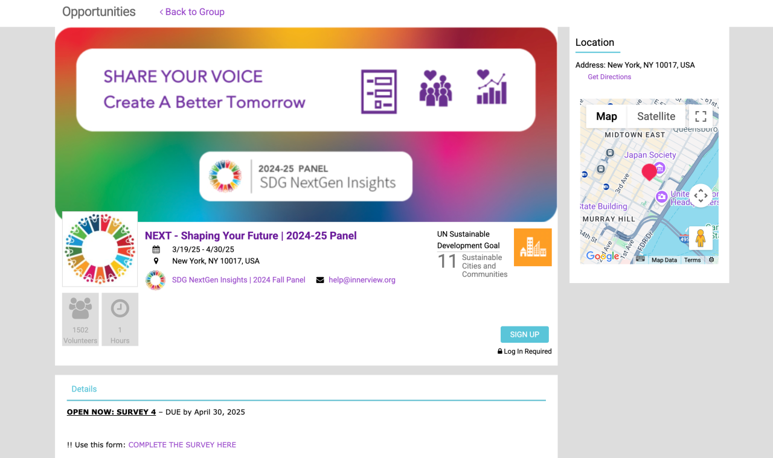Click the Japan Society map label
773x458 pixels.
(x=650, y=155)
